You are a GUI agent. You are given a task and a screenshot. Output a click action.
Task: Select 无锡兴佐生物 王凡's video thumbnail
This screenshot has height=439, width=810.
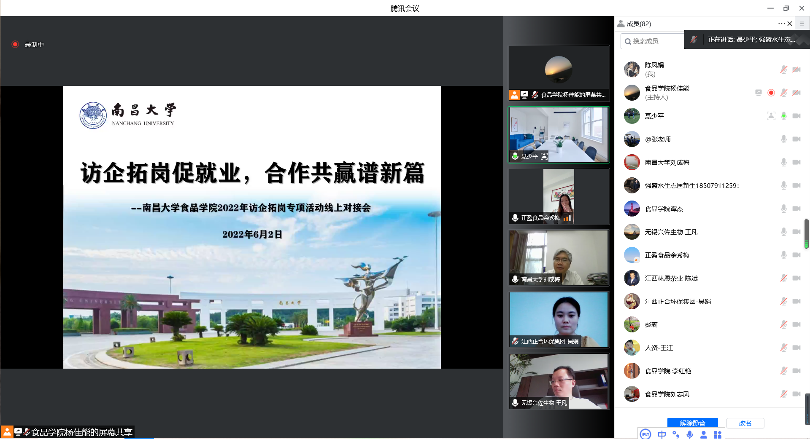click(559, 381)
